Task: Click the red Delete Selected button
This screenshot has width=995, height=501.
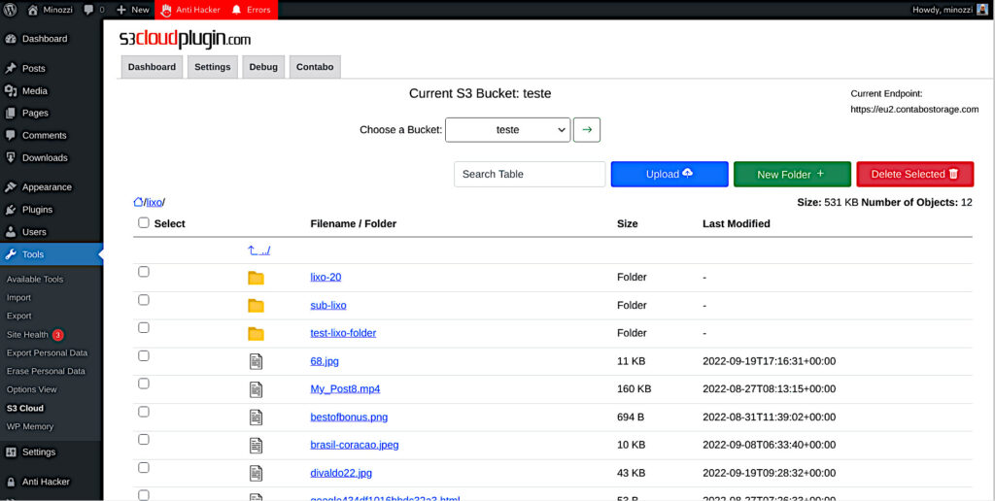Action: point(915,174)
